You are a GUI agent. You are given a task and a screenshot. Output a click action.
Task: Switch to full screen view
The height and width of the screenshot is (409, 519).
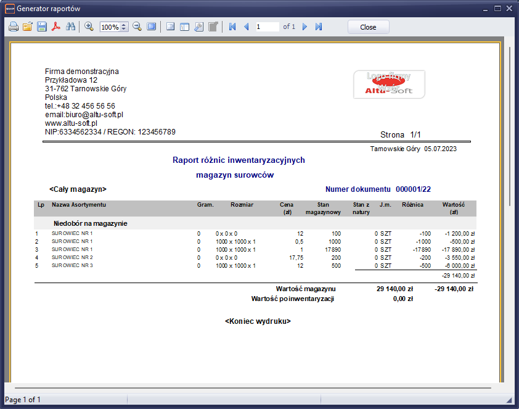tap(151, 27)
